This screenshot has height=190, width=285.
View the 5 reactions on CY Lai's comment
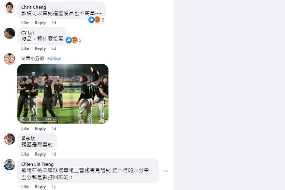click(x=73, y=40)
